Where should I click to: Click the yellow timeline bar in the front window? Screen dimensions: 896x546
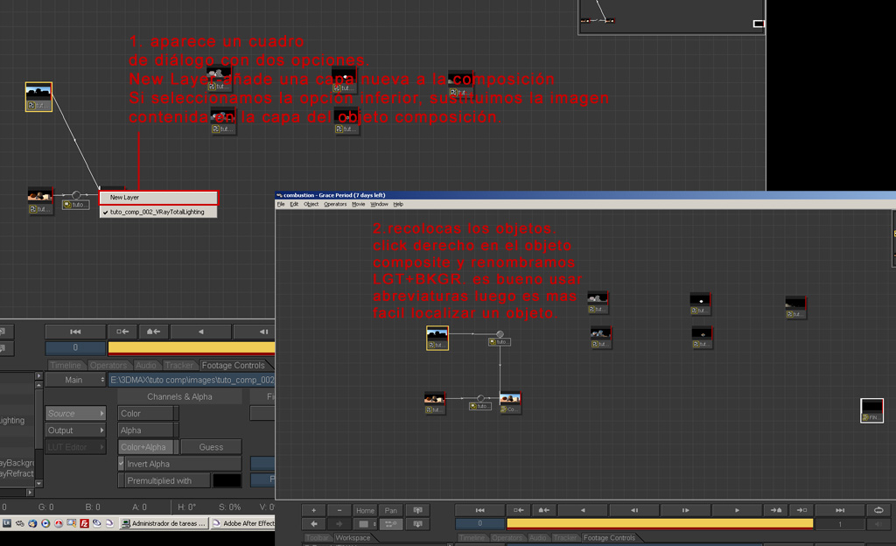click(x=660, y=524)
